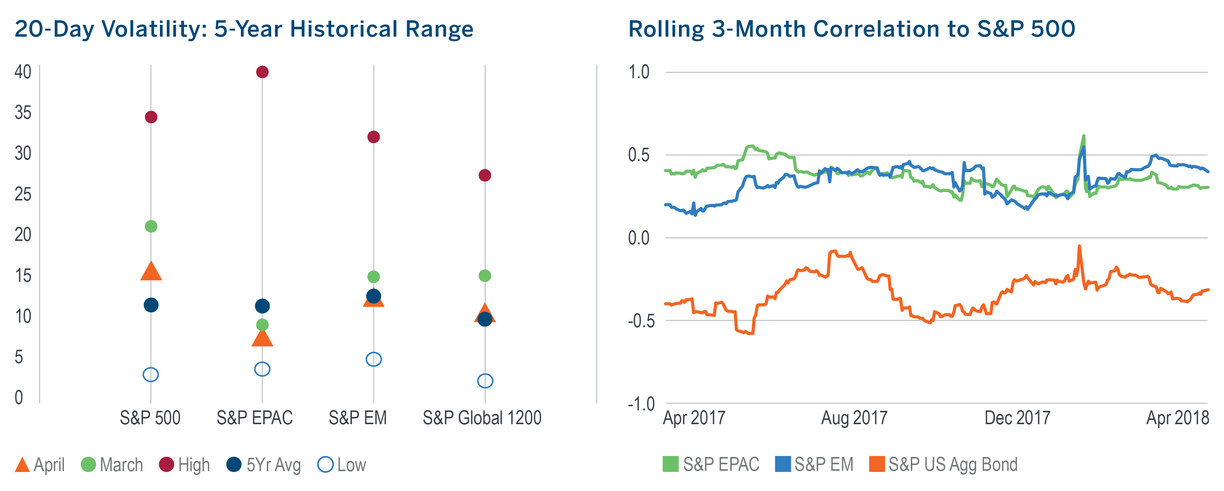Click the S&P EPAC High dot at 40
The image size is (1224, 491).
click(x=262, y=72)
